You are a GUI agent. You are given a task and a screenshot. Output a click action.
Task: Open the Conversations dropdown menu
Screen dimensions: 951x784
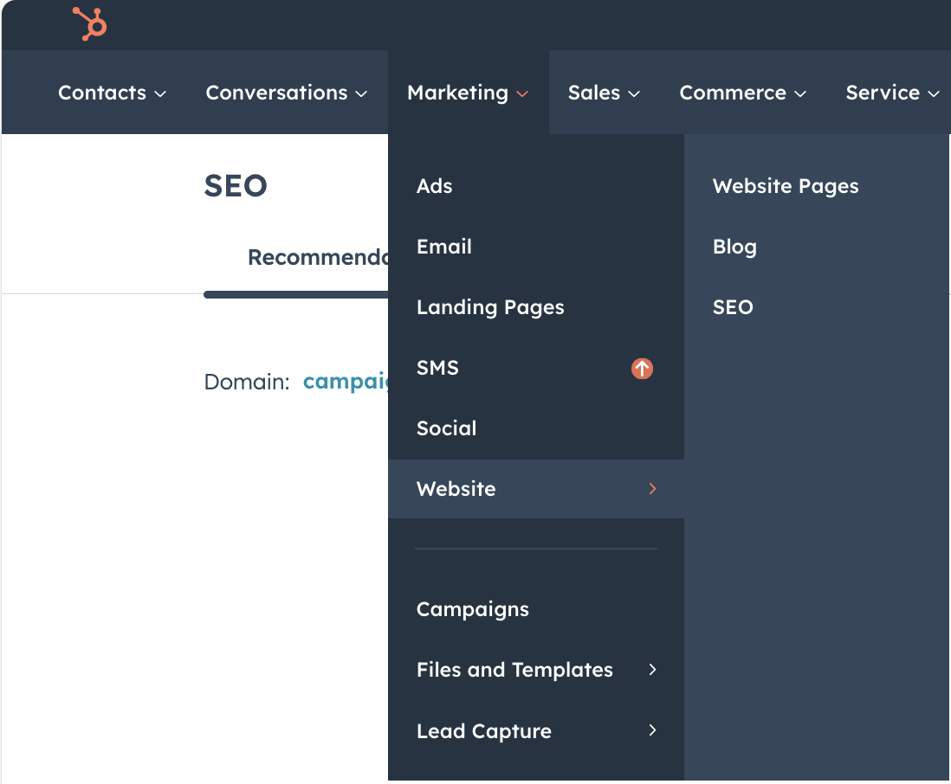(287, 93)
